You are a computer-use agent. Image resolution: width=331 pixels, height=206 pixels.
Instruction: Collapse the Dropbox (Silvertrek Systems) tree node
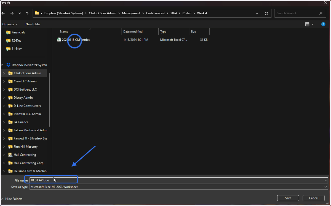pyautogui.click(x=2, y=65)
